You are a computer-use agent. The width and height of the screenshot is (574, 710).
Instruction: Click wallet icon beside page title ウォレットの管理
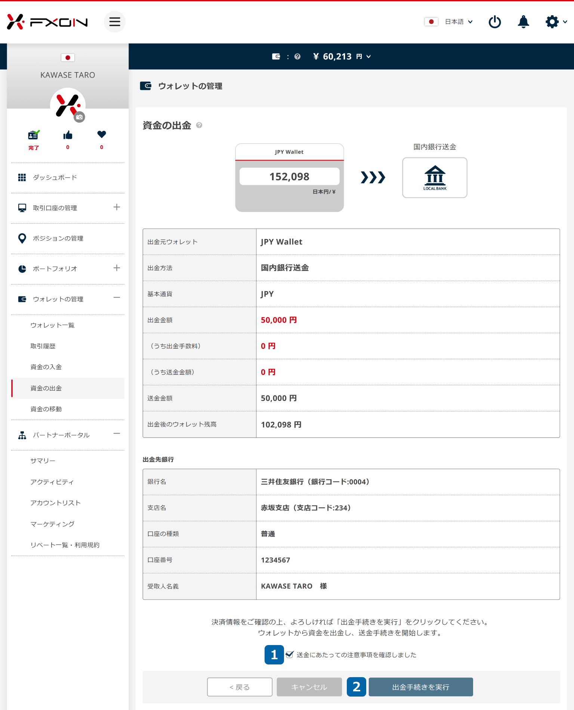(146, 86)
